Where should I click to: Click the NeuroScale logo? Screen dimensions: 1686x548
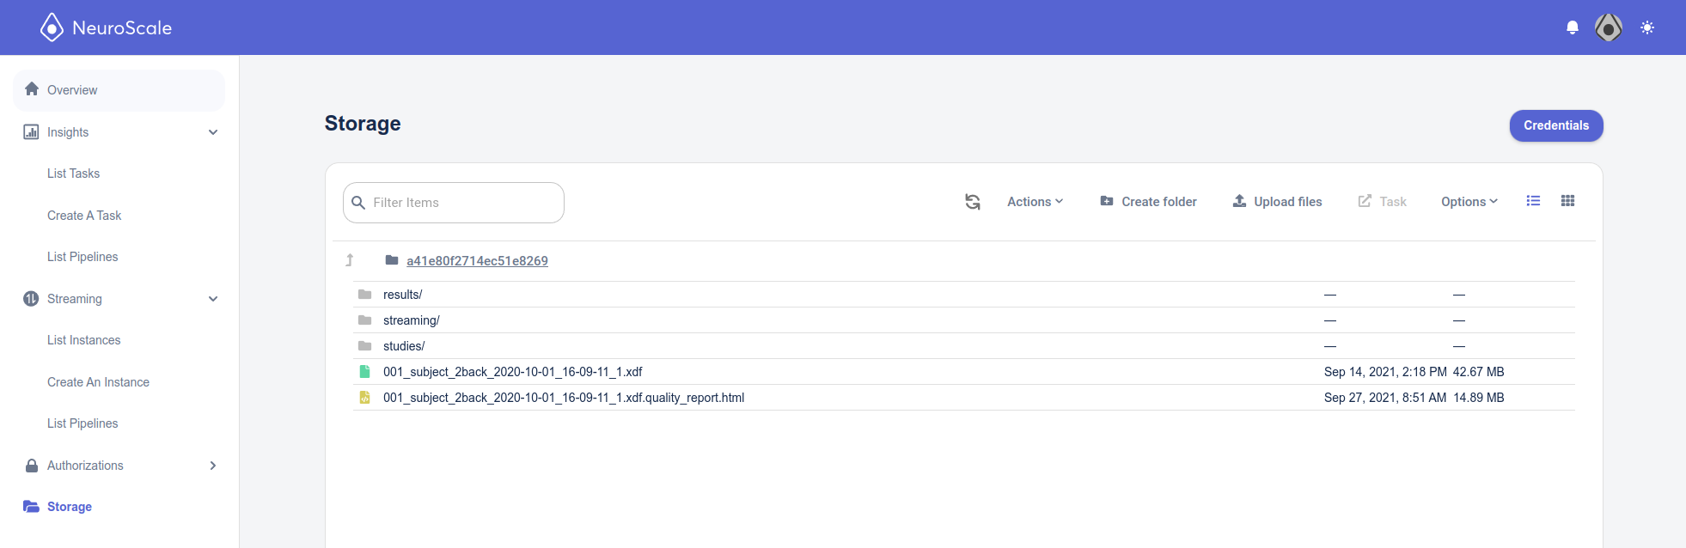click(106, 27)
